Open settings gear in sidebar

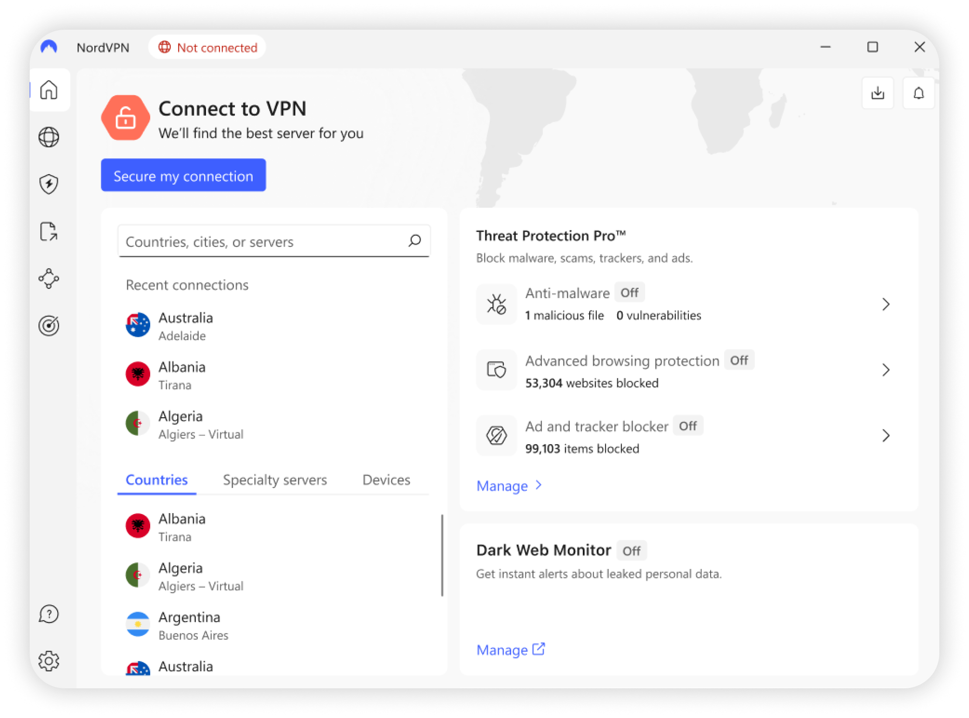(49, 661)
